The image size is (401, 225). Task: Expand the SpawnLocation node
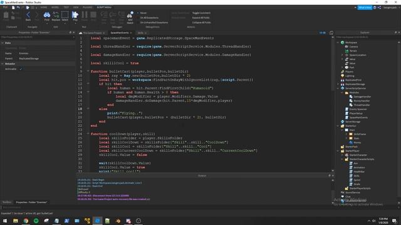342,55
